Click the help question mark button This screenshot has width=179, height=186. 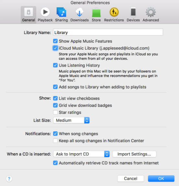(x=9, y=179)
